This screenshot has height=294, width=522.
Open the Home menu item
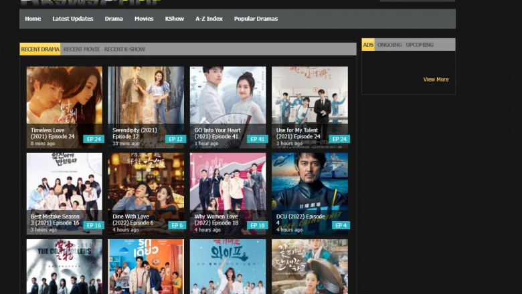coord(33,19)
